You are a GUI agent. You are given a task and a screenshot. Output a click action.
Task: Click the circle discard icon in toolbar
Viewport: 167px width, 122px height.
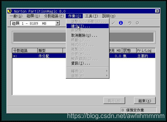137,23
